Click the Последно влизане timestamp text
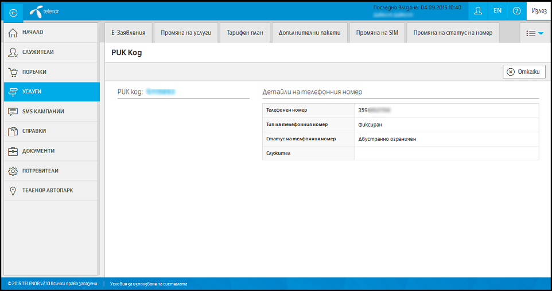This screenshot has height=291, width=552. tap(417, 7)
